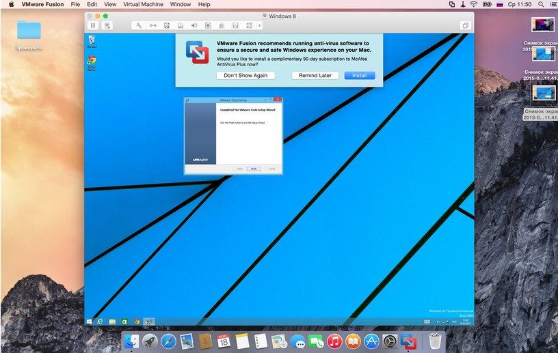Click the Install button for McAfee
The image size is (558, 353).
[x=359, y=75]
